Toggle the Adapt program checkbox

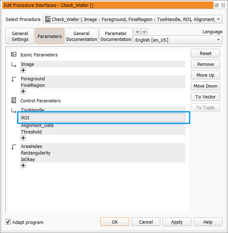pyautogui.click(x=8, y=222)
